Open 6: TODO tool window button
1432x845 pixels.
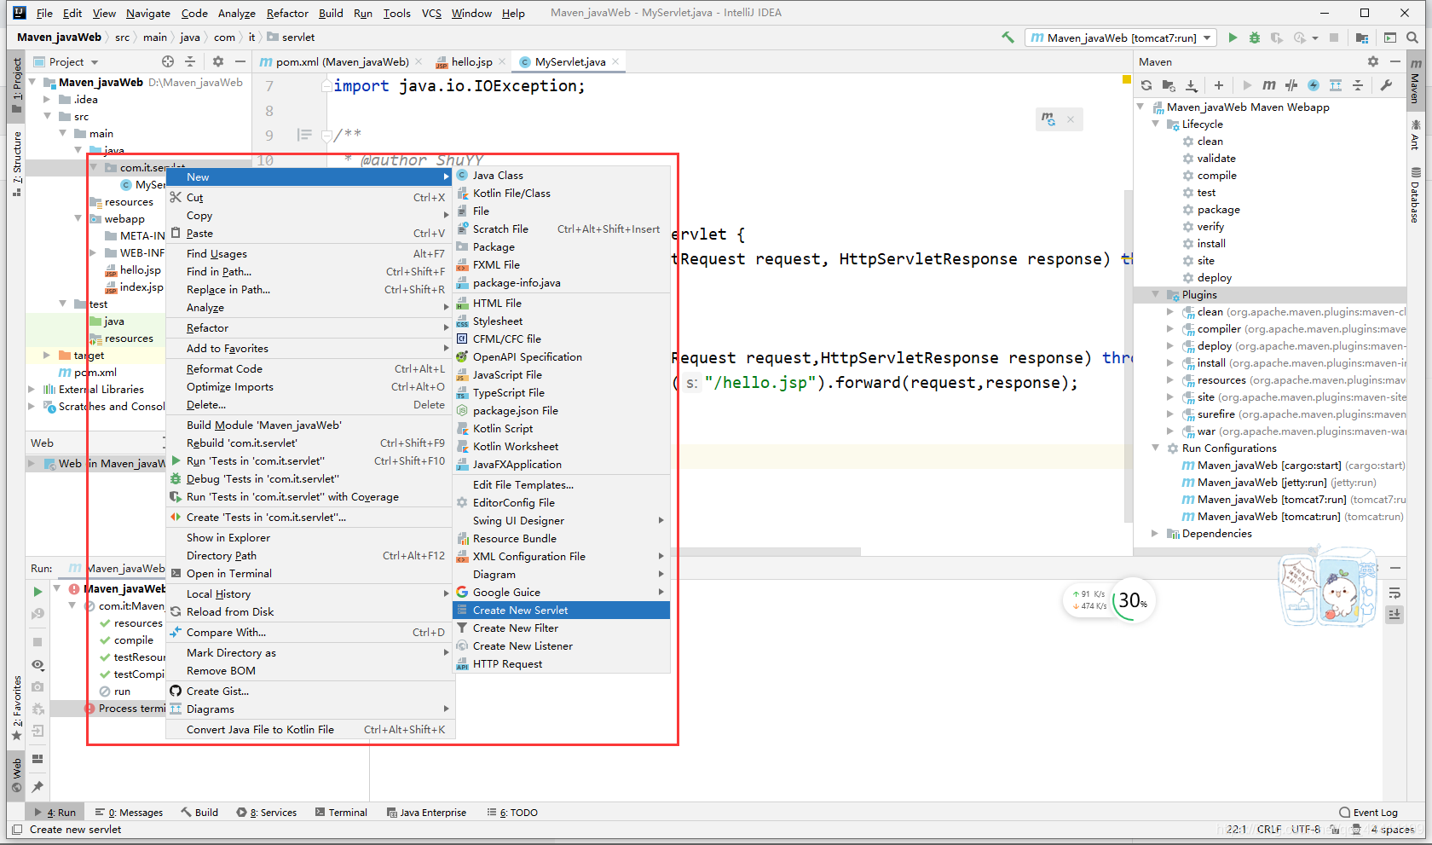coord(512,813)
